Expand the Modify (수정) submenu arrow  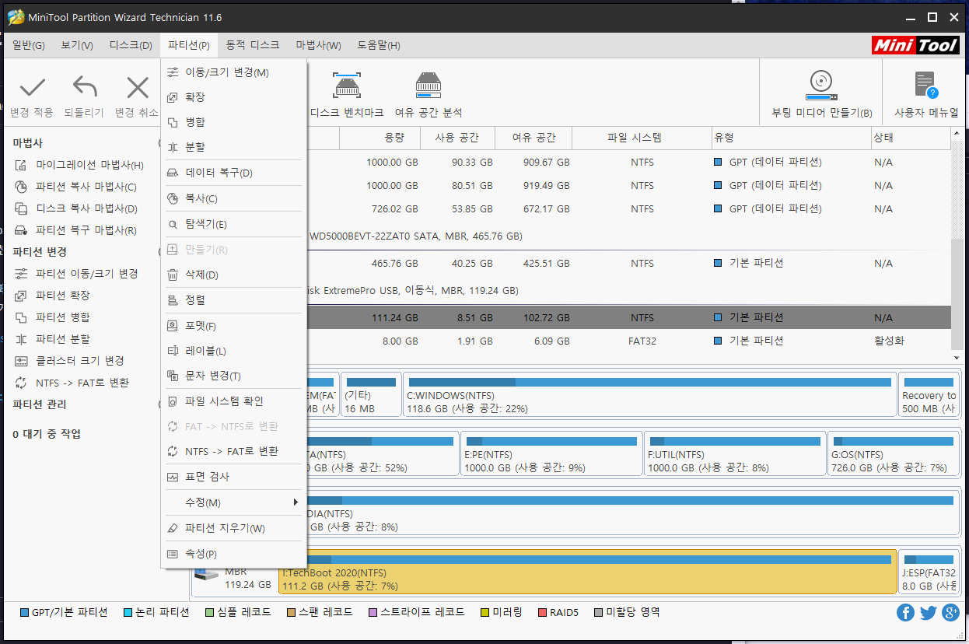[x=296, y=502]
